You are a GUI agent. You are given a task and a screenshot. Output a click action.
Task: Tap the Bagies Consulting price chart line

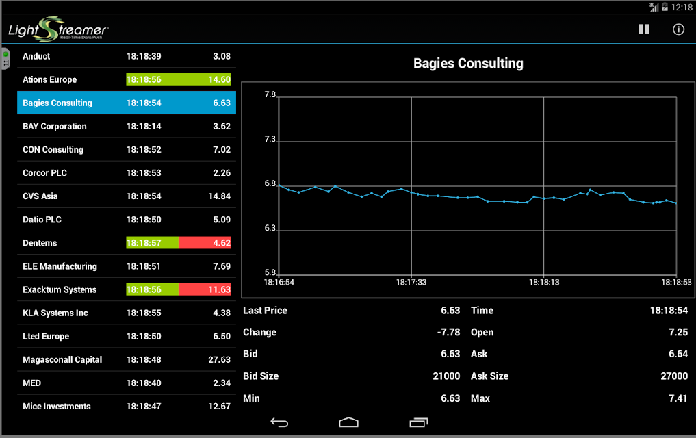[477, 196]
